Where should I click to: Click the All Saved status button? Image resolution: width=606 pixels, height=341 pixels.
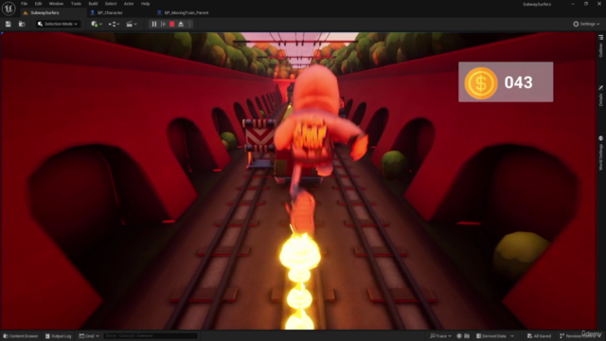point(539,336)
